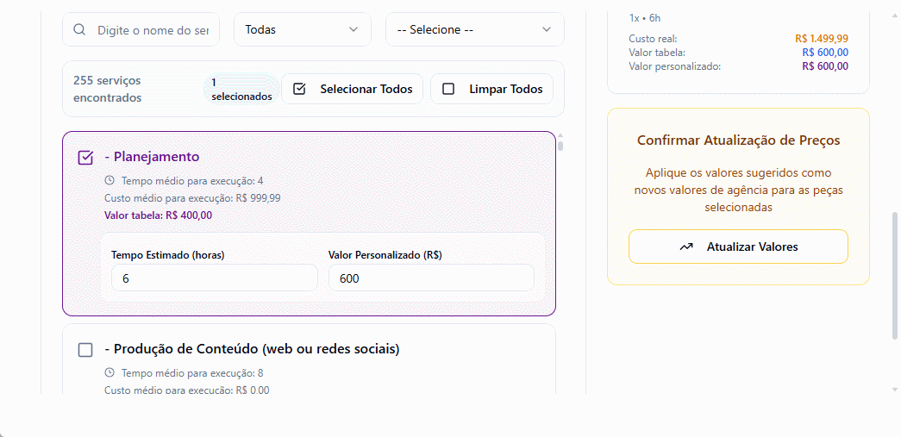Click the services list scrollbar thumb
Screen dimensions: 901x437
[x=560, y=145]
